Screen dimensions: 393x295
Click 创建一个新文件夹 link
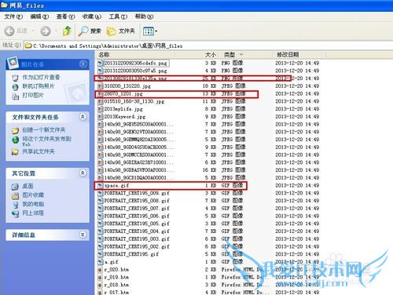tap(44, 129)
